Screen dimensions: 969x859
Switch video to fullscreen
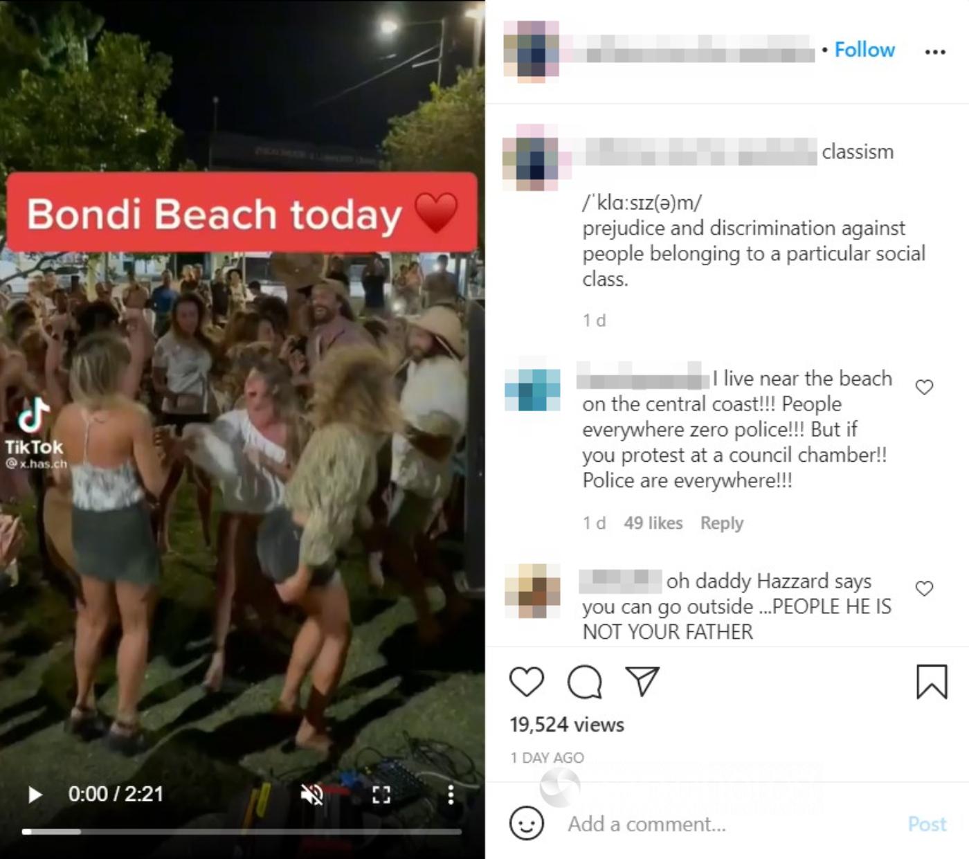(x=381, y=794)
